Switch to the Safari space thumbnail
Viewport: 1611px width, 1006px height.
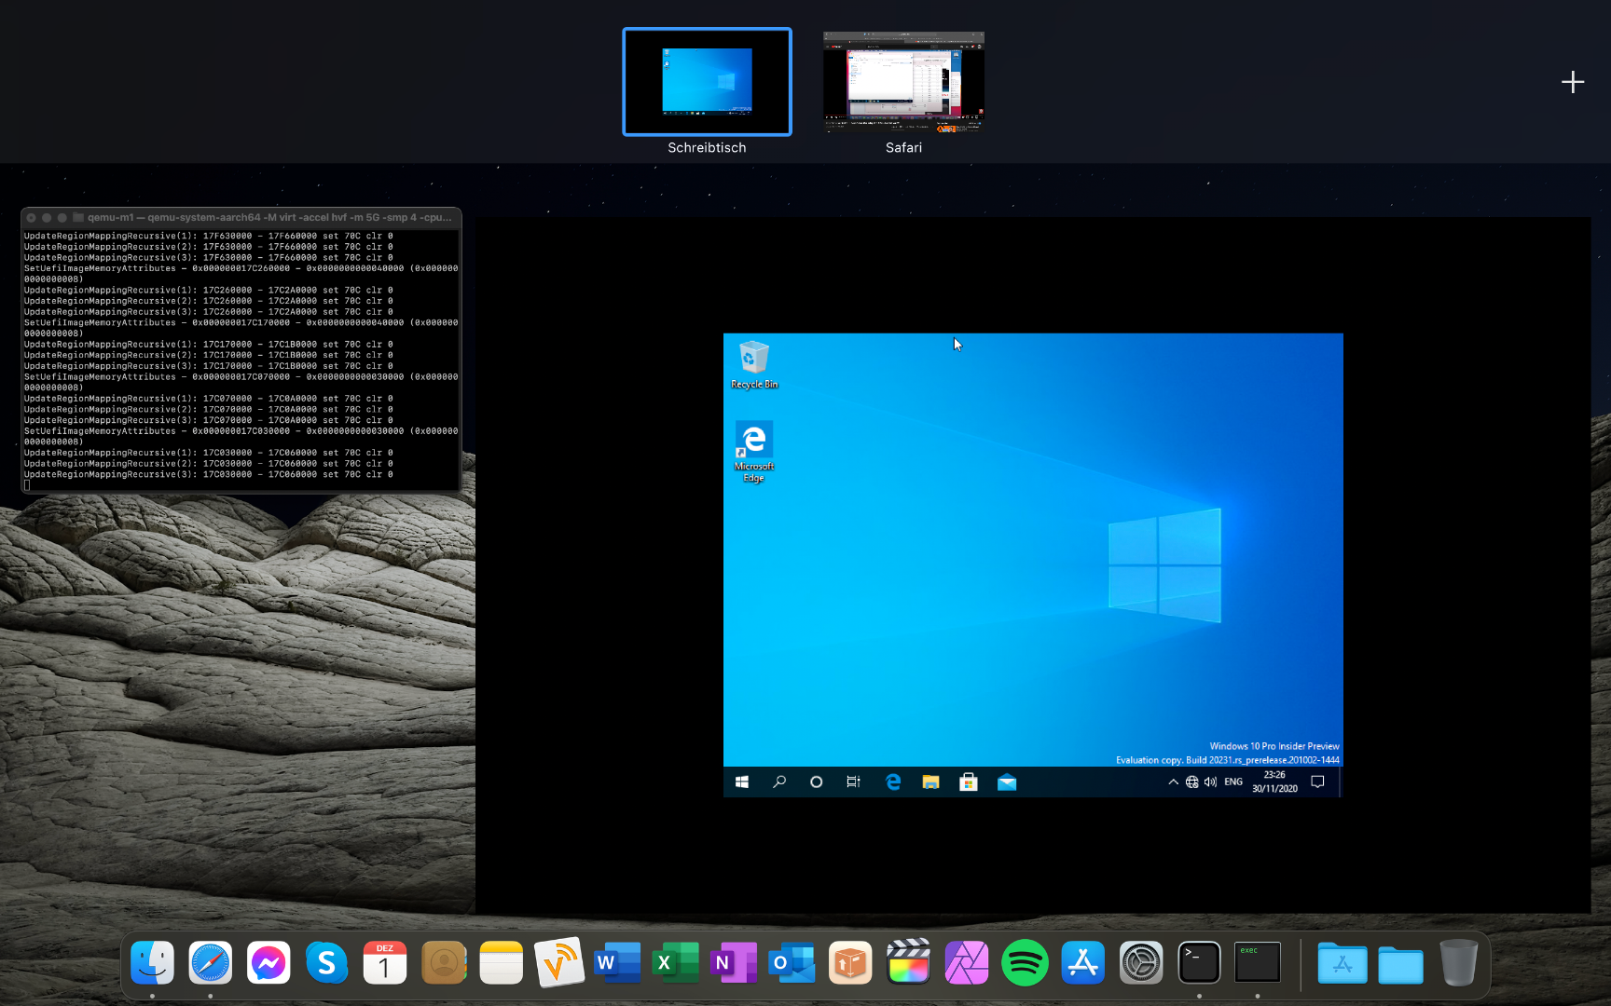[902, 82]
